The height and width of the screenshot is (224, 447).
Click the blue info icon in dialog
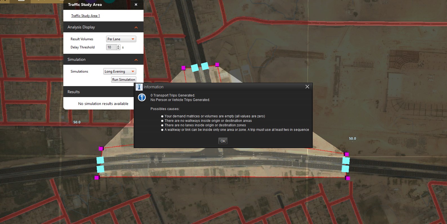(x=142, y=98)
